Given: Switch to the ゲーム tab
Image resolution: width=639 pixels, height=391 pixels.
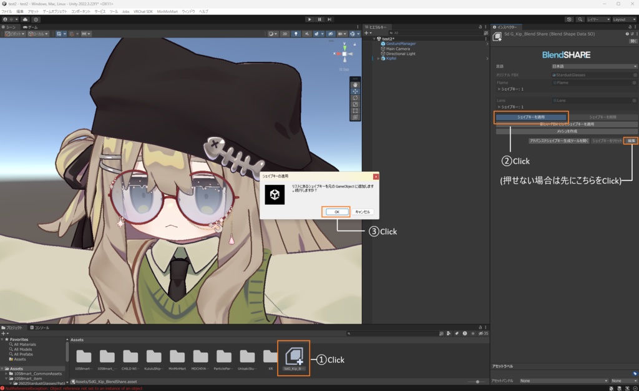Looking at the screenshot, I should [31, 27].
